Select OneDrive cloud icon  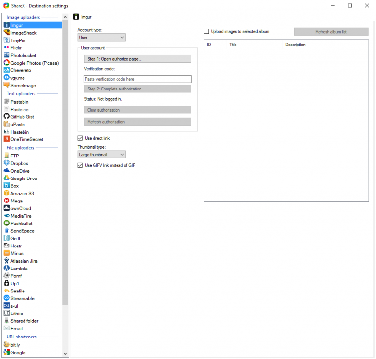pos(7,171)
